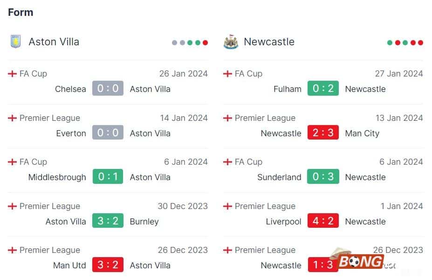Viewport: 432px width, 280px height.
Task: Click the FA Cup flag icon beside Chelsea match
Action: (x=13, y=73)
